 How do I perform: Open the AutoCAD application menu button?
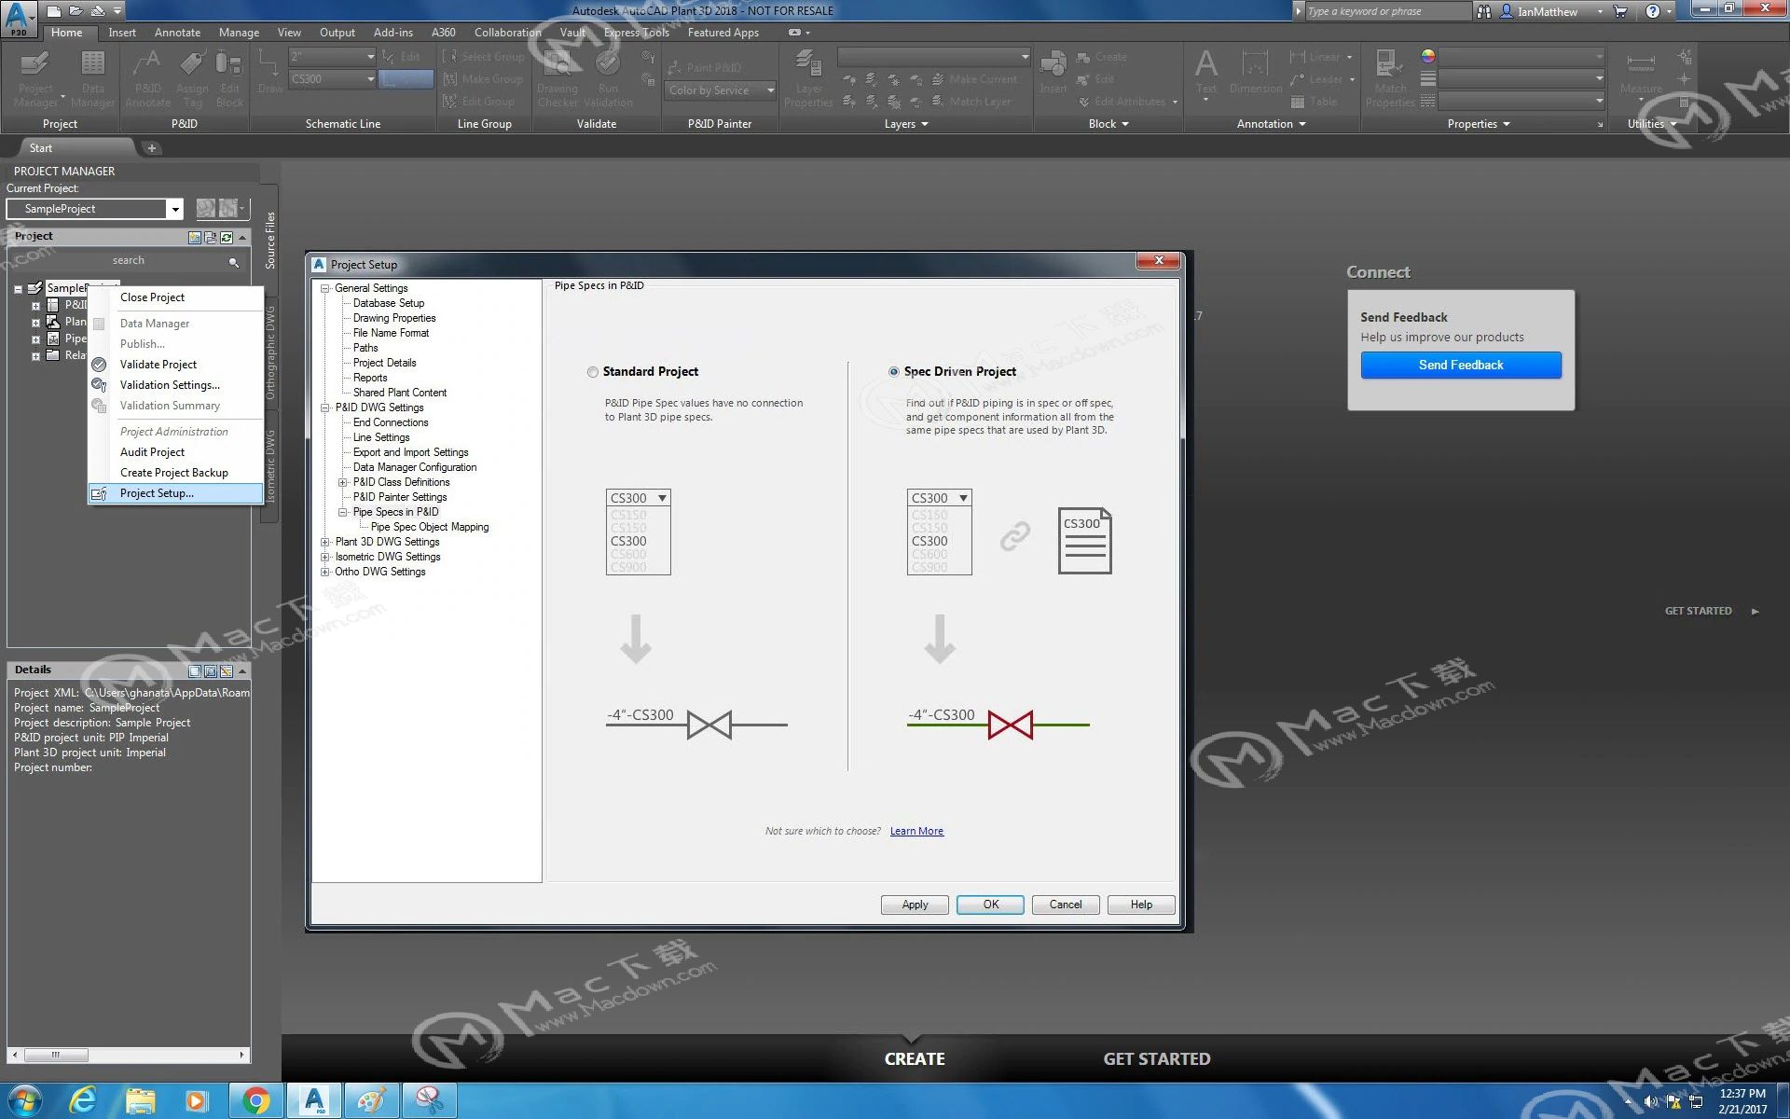tap(19, 18)
